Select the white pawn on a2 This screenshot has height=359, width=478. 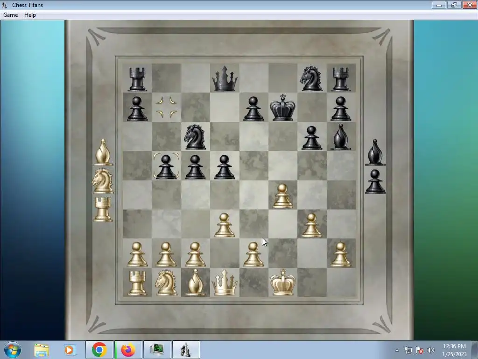[137, 255]
